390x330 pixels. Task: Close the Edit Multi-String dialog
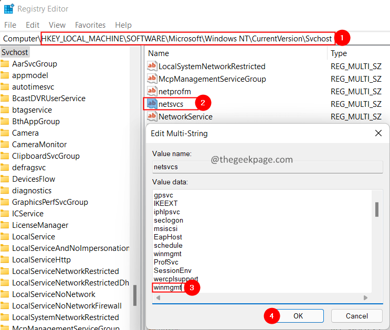[378, 133]
